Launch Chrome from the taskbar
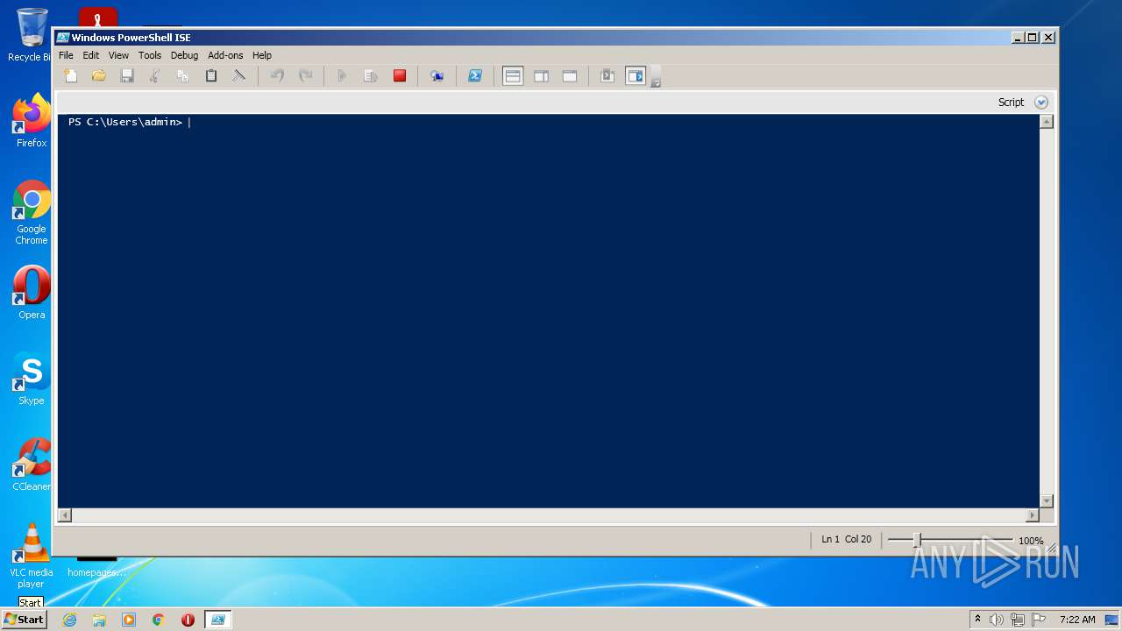Screen dimensions: 1122x631 pos(159,620)
